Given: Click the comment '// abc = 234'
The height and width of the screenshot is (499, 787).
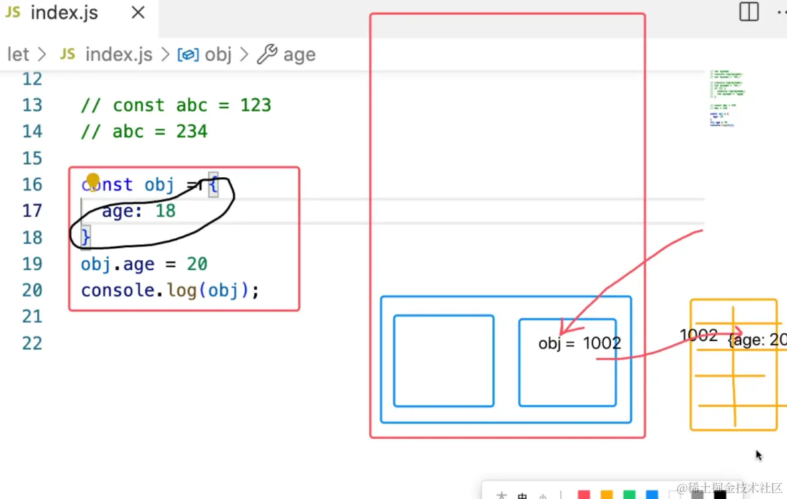Looking at the screenshot, I should pos(144,131).
